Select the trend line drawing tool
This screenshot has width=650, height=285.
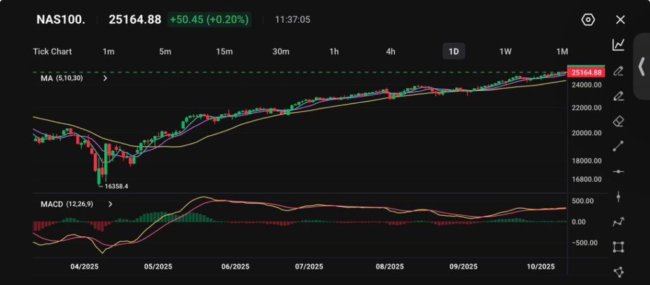point(618,146)
